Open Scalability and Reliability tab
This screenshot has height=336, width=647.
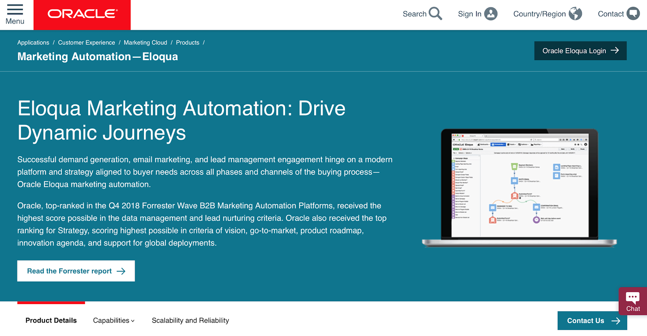(190, 320)
